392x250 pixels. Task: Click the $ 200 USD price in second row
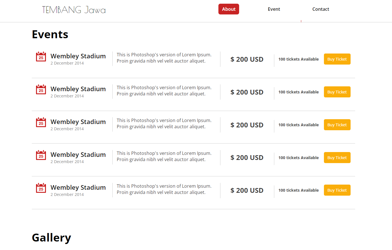pos(247,92)
